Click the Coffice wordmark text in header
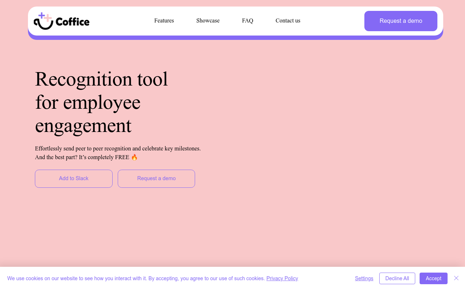465x290 pixels. click(x=72, y=22)
